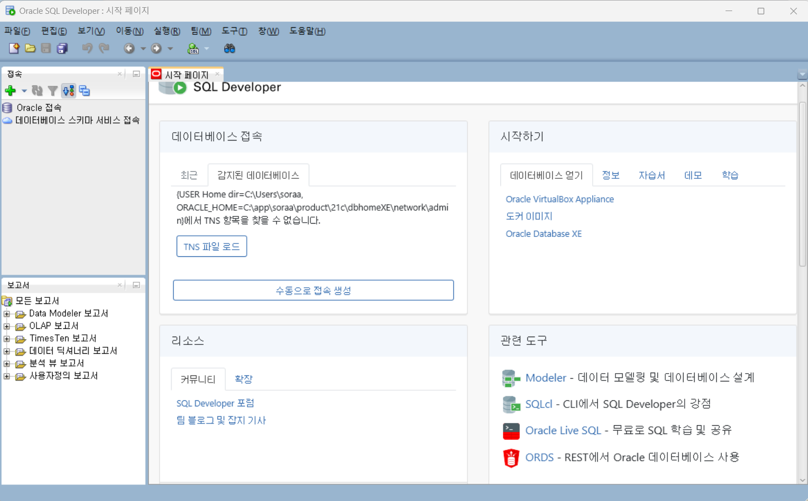
Task: Switch to the 최근 tab
Action: [x=189, y=175]
